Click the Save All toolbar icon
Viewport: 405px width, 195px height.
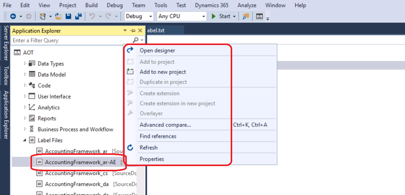(x=78, y=16)
